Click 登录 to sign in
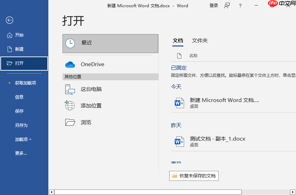Viewport: 296px width, 195px height. [x=214, y=6]
